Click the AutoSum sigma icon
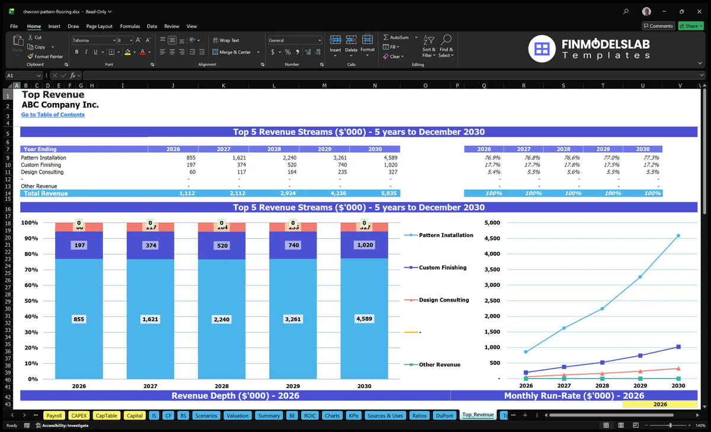 point(386,37)
